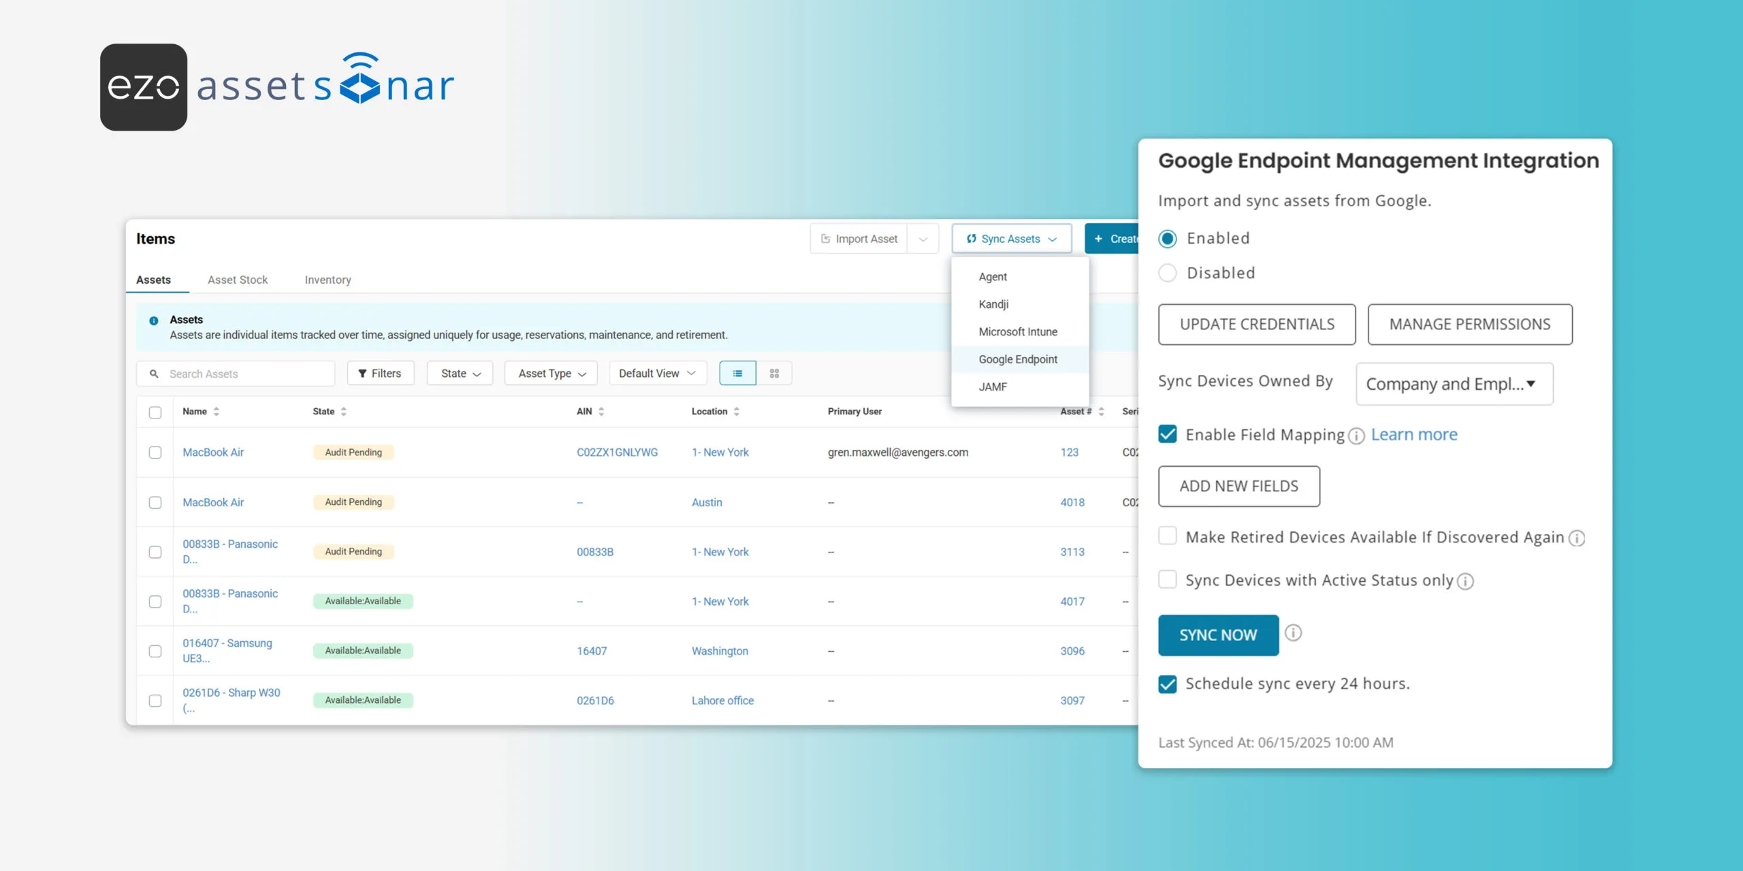Click info icon next to Sync Devices with Active Status
1743x871 pixels.
pos(1465,581)
